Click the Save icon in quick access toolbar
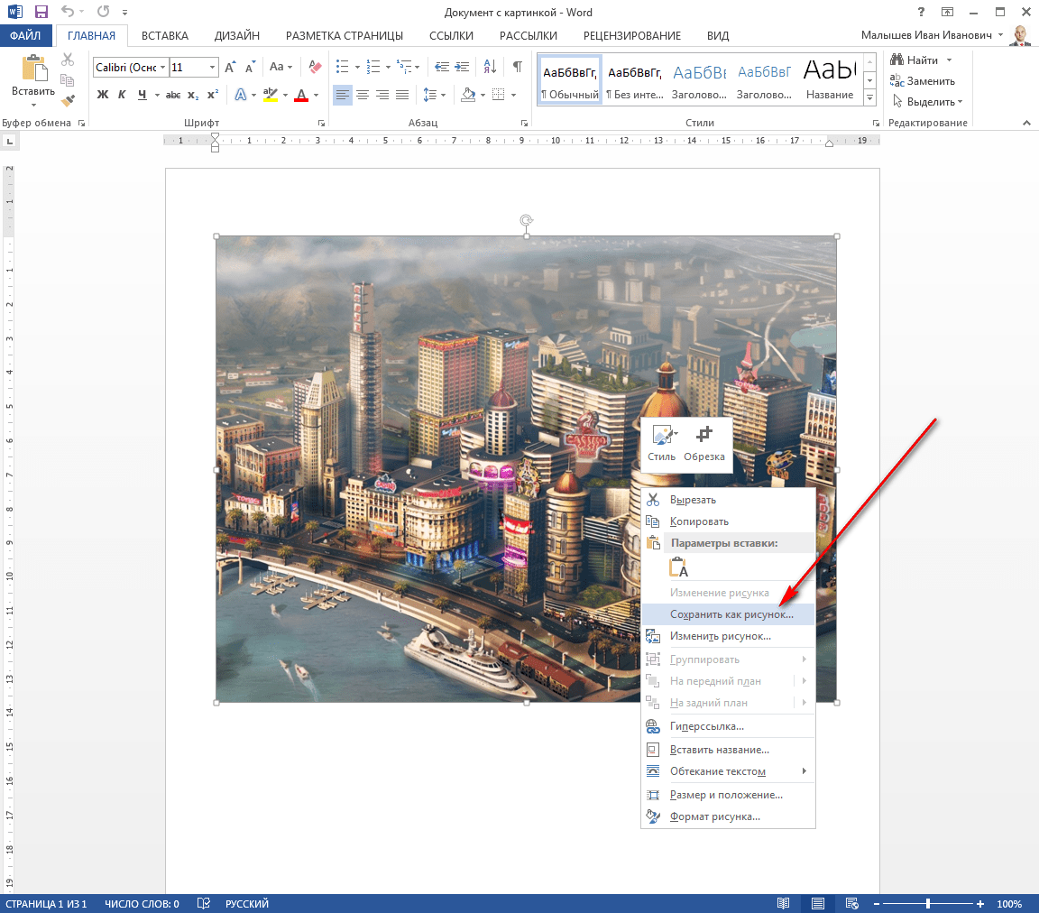This screenshot has width=1039, height=913. click(x=41, y=12)
